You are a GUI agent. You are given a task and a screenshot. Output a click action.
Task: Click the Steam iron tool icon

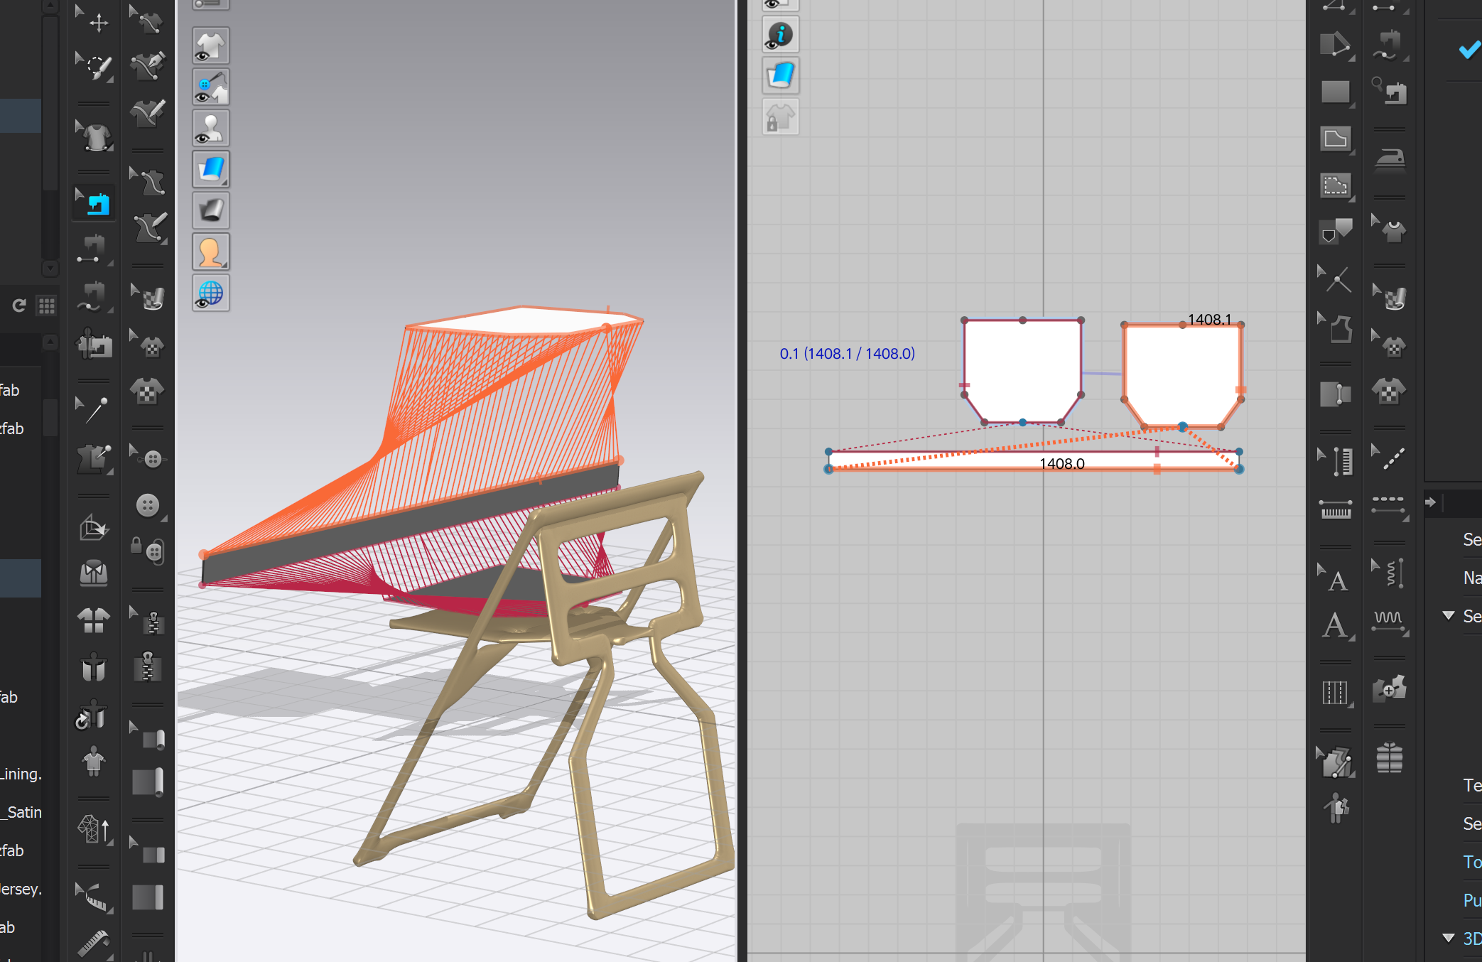(x=1390, y=160)
